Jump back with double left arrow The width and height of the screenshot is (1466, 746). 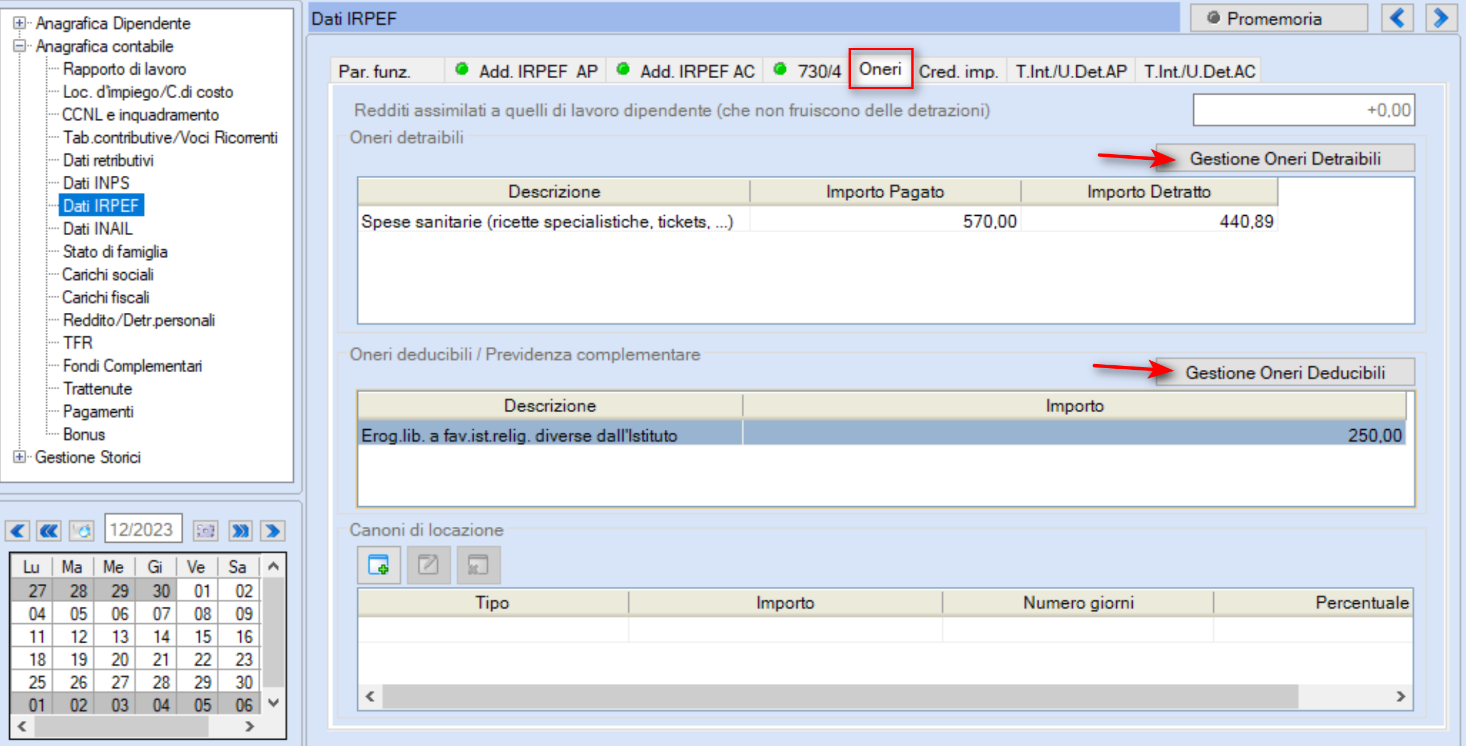pyautogui.click(x=49, y=531)
